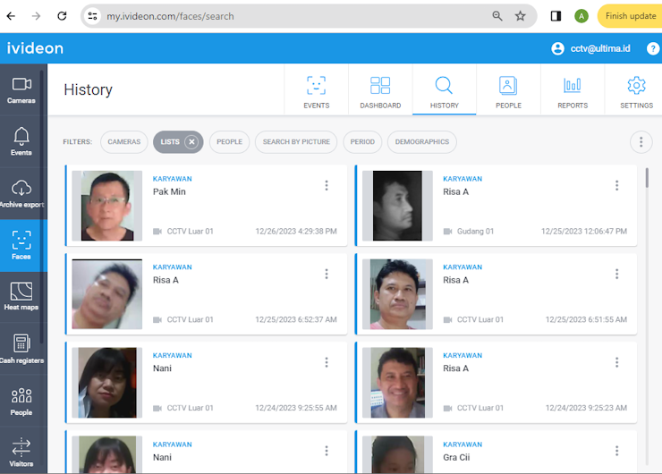662x474 pixels.
Task: Open options for Risa A 6:51:55 AM card
Action: coord(617,274)
